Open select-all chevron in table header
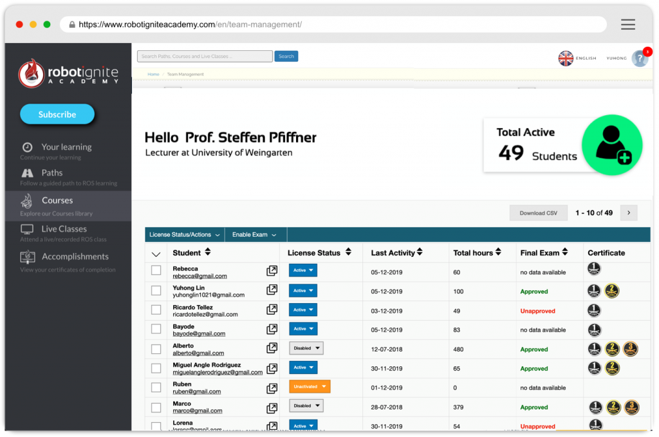The image size is (659, 437). [x=156, y=254]
